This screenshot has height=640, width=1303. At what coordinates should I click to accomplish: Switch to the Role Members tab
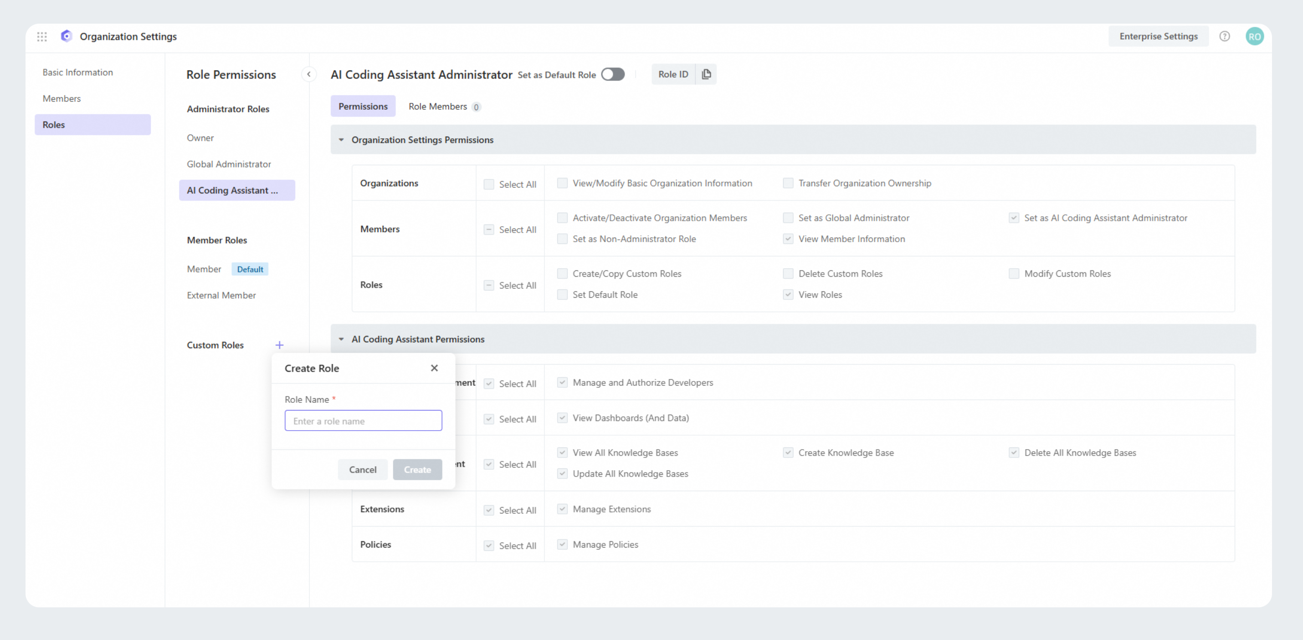coord(438,107)
